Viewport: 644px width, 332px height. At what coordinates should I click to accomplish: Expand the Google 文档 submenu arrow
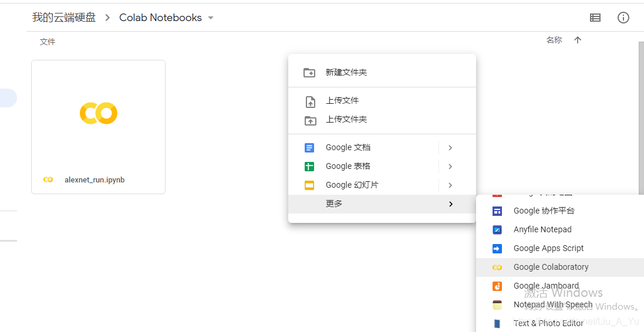pos(450,148)
